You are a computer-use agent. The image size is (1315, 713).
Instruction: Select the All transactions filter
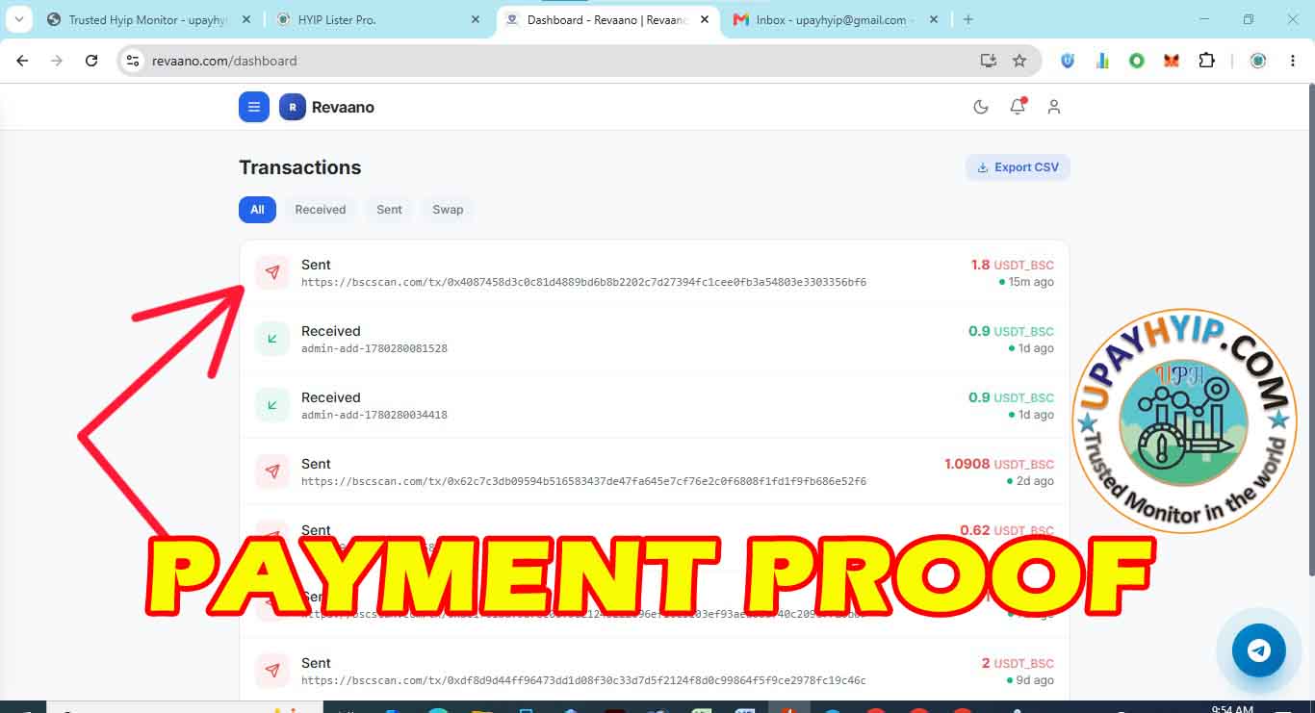pyautogui.click(x=257, y=210)
